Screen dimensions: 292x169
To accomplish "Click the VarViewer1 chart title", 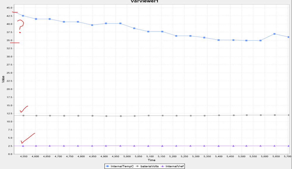I will (144, 1).
